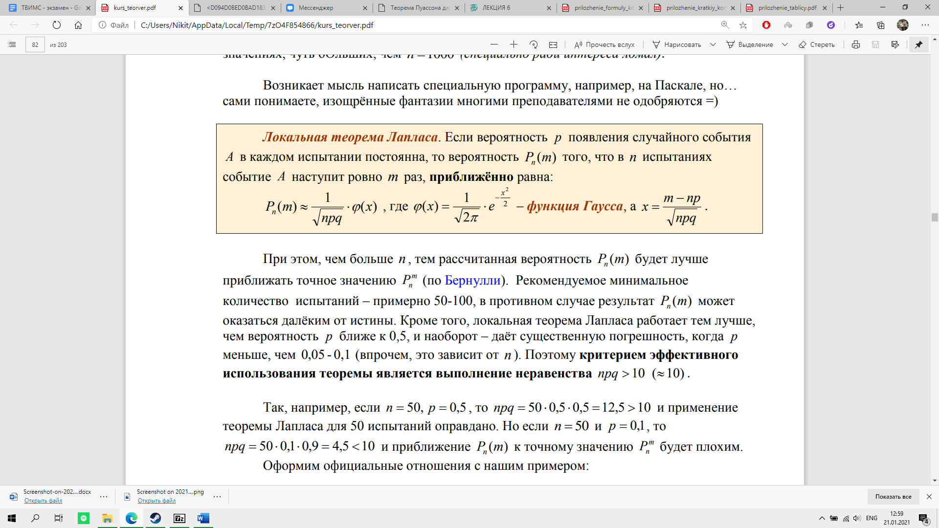Viewport: 939px width, 528px height.
Task: Open Word from the taskbar
Action: [203, 518]
